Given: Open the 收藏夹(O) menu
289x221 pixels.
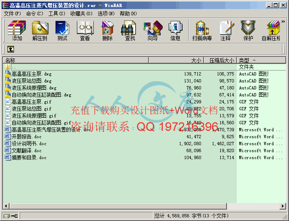Looking at the screenshot, I should pyautogui.click(x=81, y=14).
